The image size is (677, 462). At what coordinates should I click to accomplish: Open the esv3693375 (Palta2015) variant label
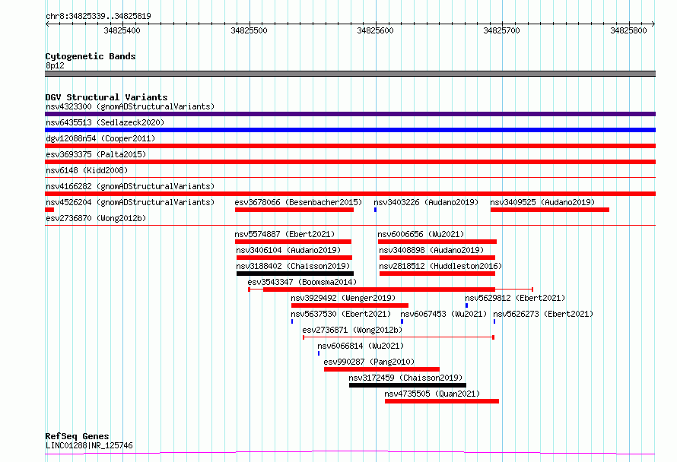[x=96, y=154]
